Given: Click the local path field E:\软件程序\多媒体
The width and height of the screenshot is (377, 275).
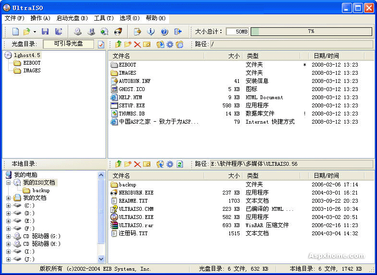Looking at the screenshot, I should [x=292, y=164].
